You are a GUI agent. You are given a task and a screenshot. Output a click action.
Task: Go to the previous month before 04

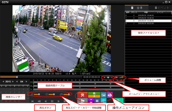pyautogui.click(x=17, y=82)
